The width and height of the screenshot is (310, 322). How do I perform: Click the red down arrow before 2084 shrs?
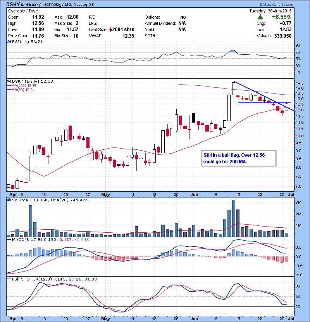pos(110,29)
